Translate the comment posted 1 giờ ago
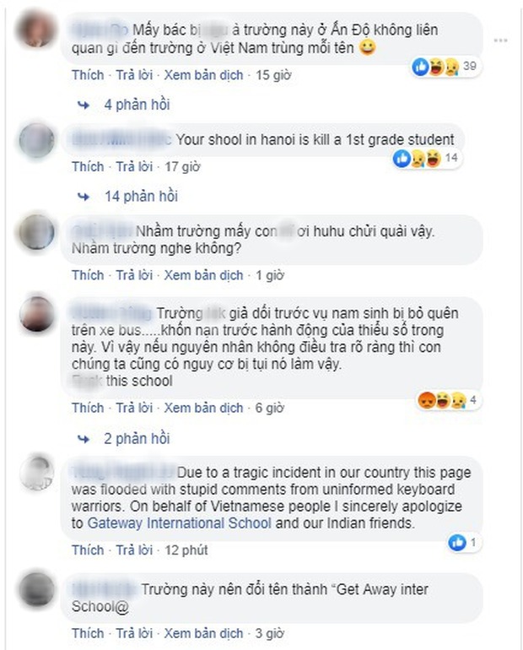Viewport: 523px width, 650px height. 203,275
